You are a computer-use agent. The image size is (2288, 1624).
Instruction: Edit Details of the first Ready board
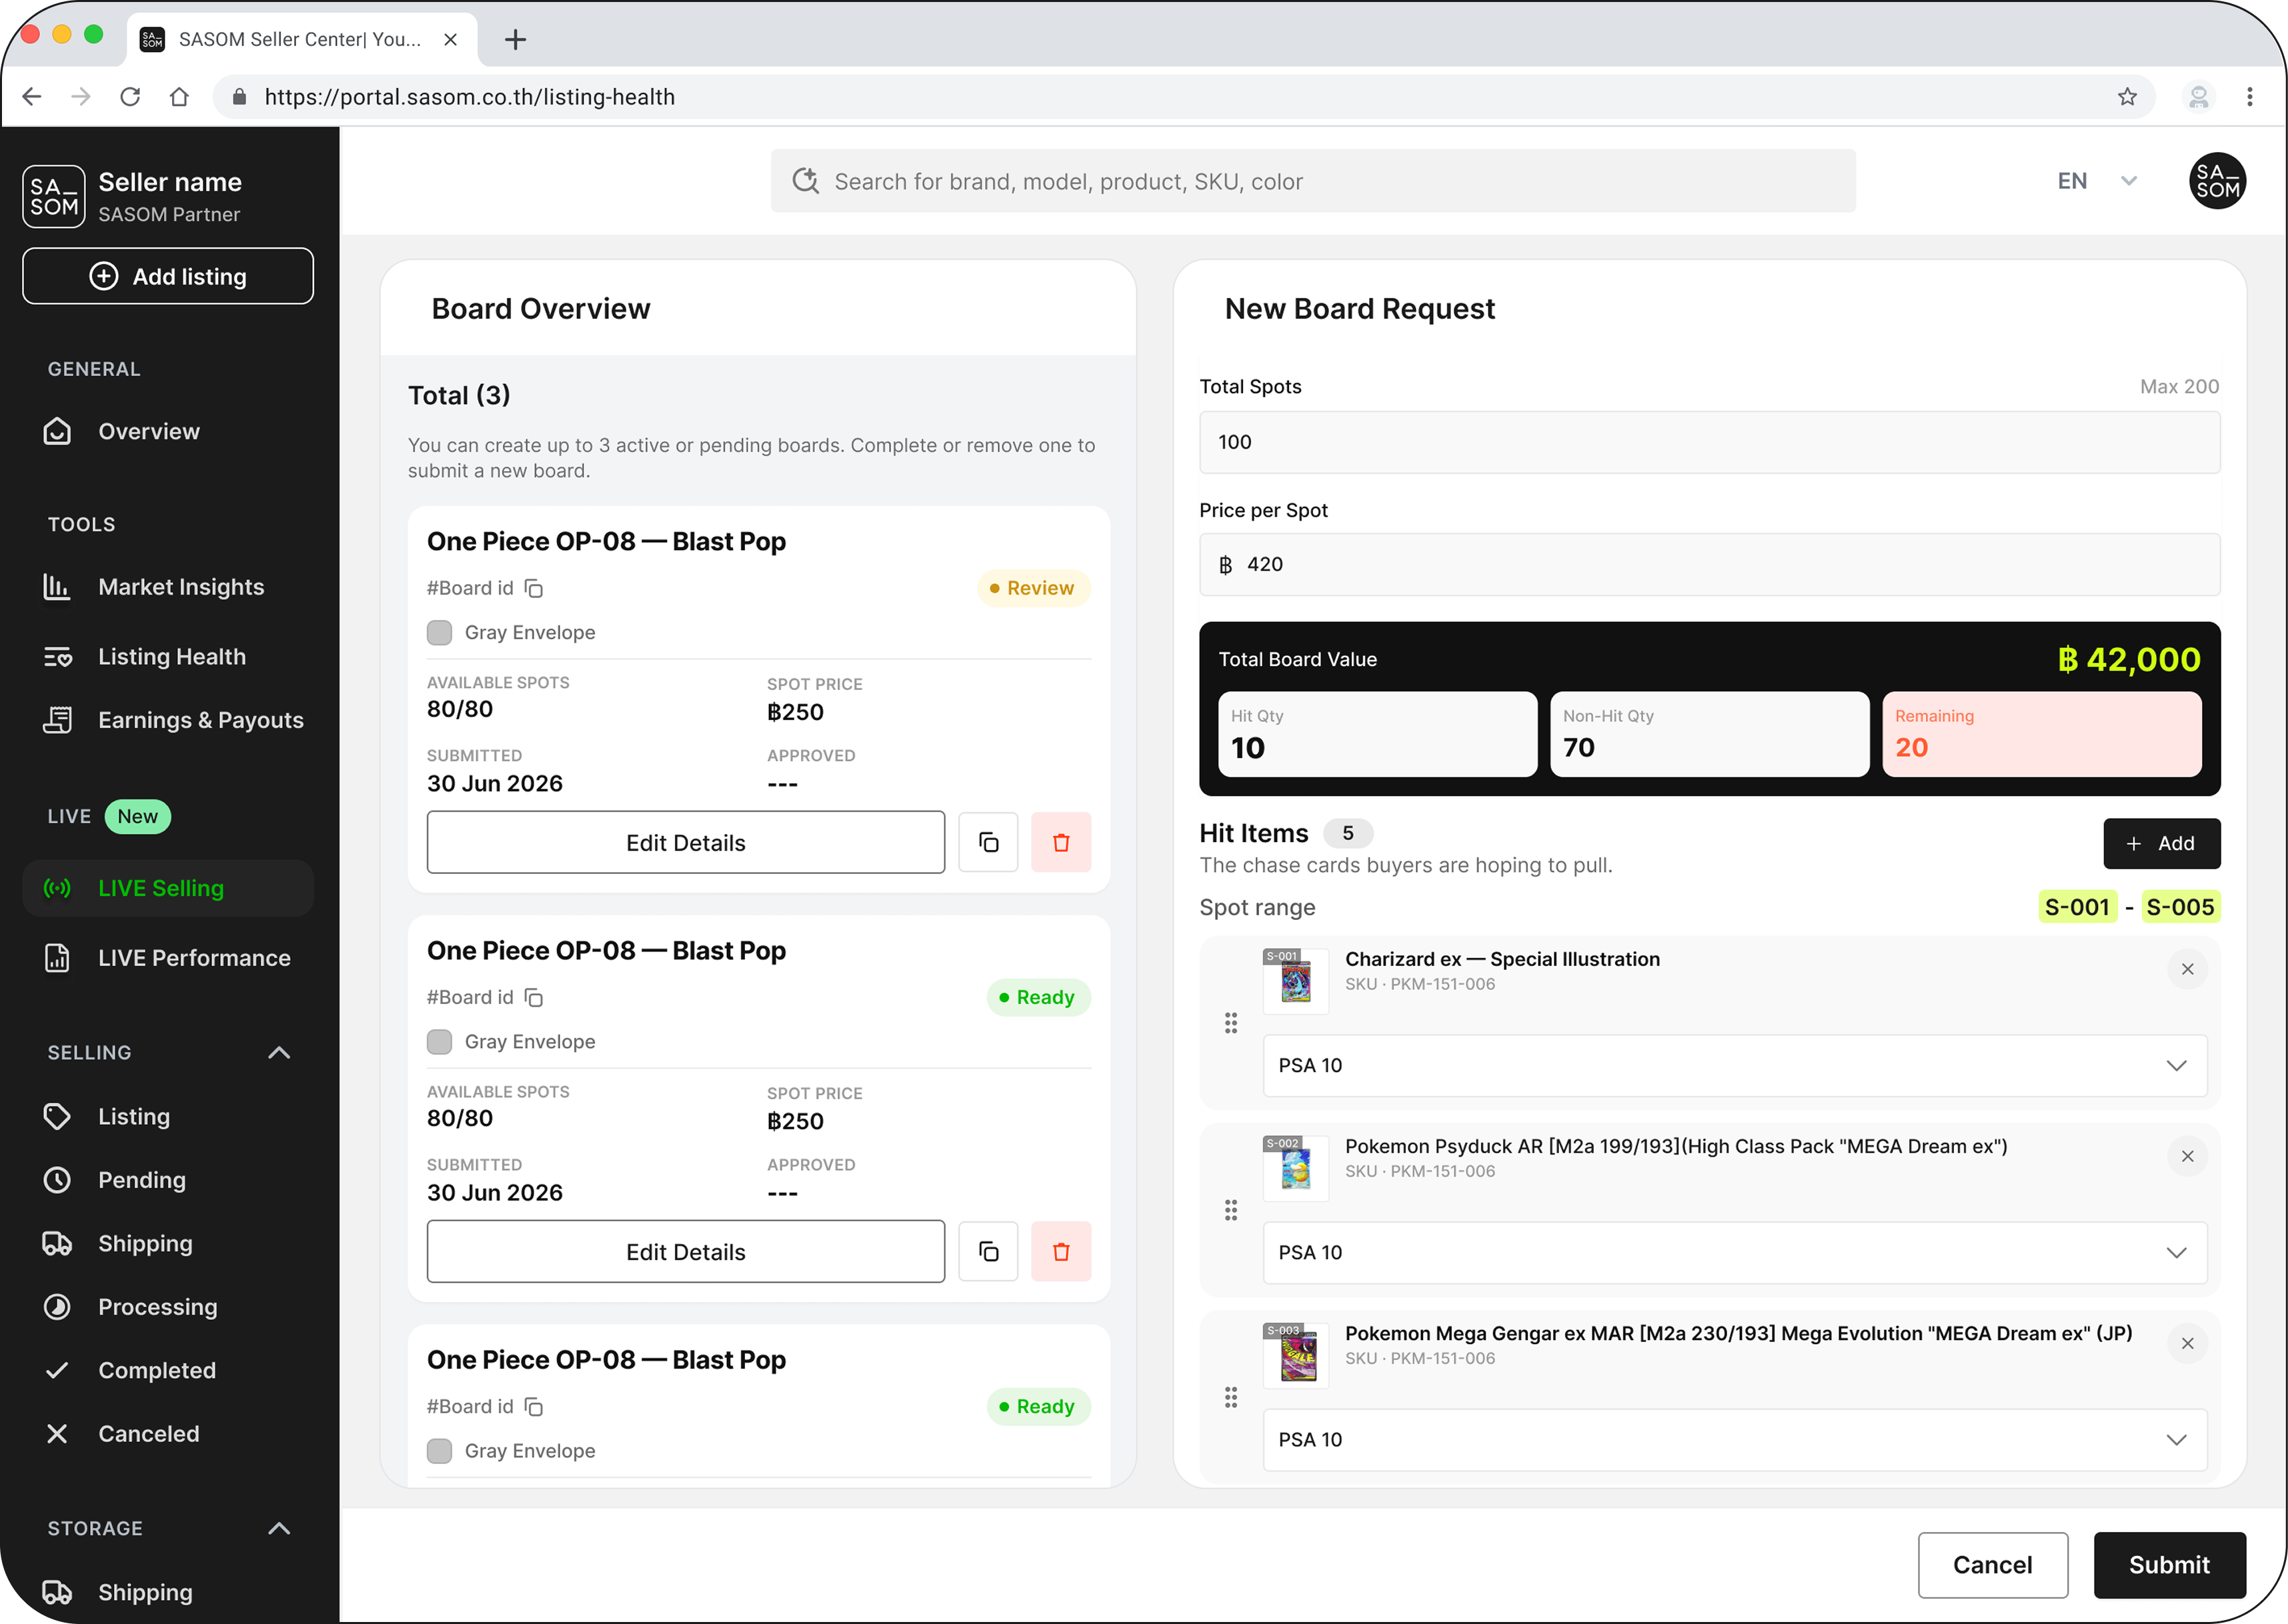685,1251
